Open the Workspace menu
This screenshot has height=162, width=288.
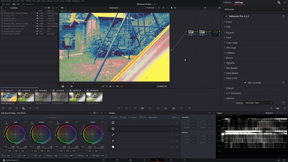76,1
